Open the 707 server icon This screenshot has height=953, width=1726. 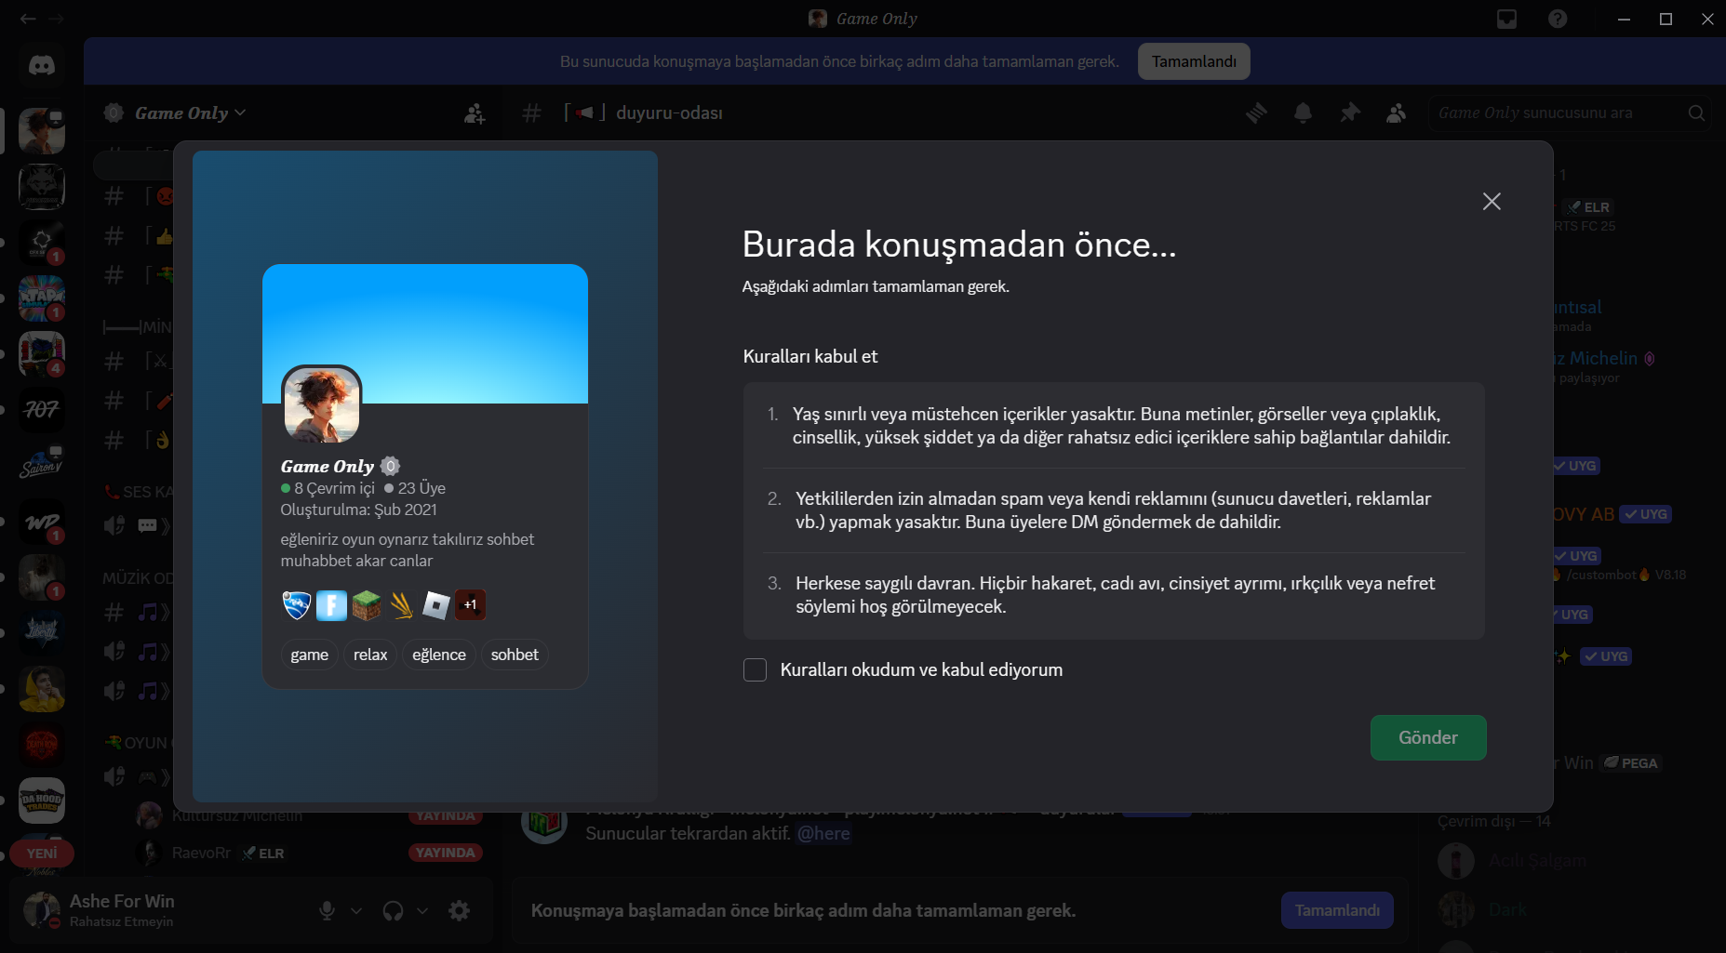42,410
